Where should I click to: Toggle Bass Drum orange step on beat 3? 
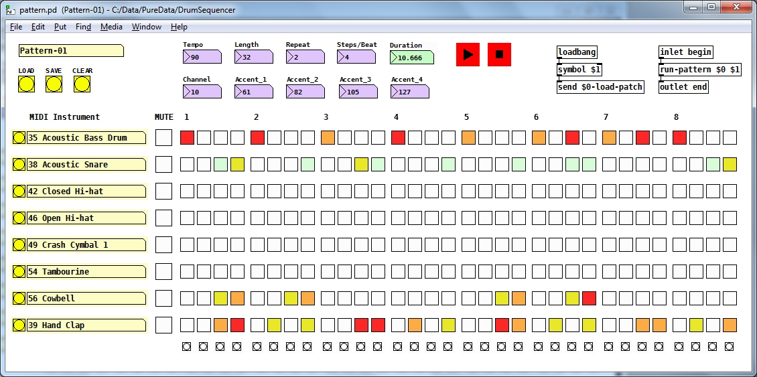point(328,137)
